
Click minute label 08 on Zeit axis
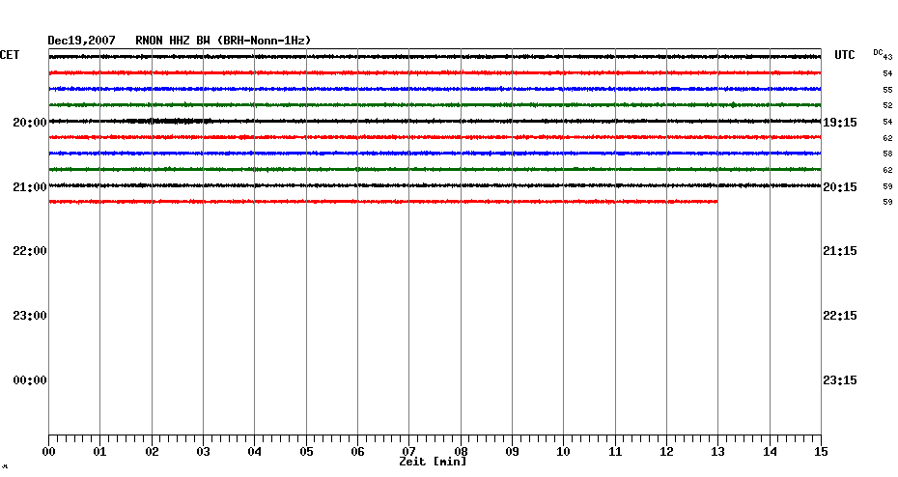coord(461,452)
